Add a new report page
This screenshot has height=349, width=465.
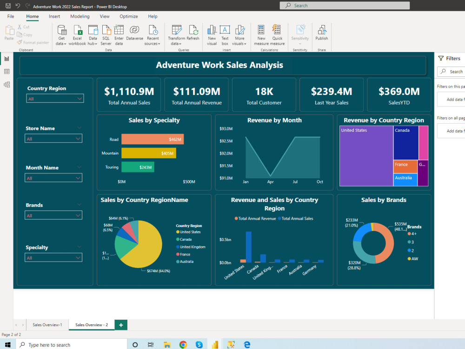click(x=121, y=325)
